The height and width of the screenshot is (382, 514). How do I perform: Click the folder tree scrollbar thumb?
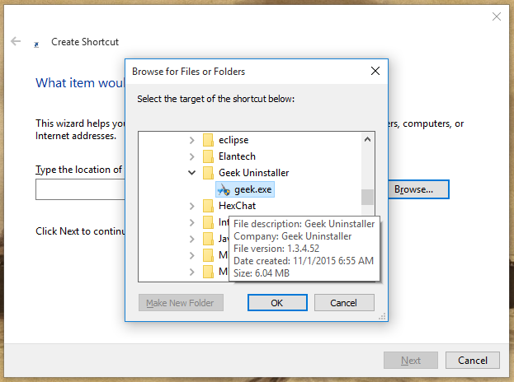(367, 196)
